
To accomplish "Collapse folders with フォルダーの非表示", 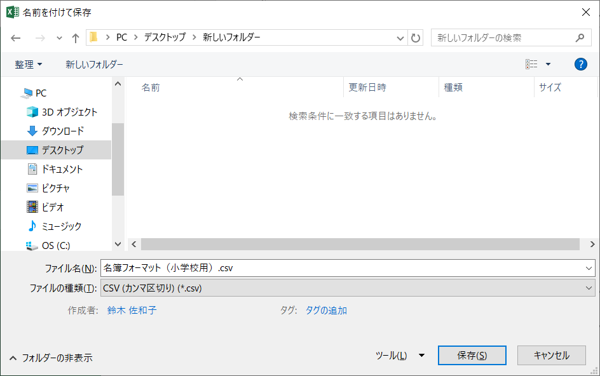I will [x=51, y=358].
